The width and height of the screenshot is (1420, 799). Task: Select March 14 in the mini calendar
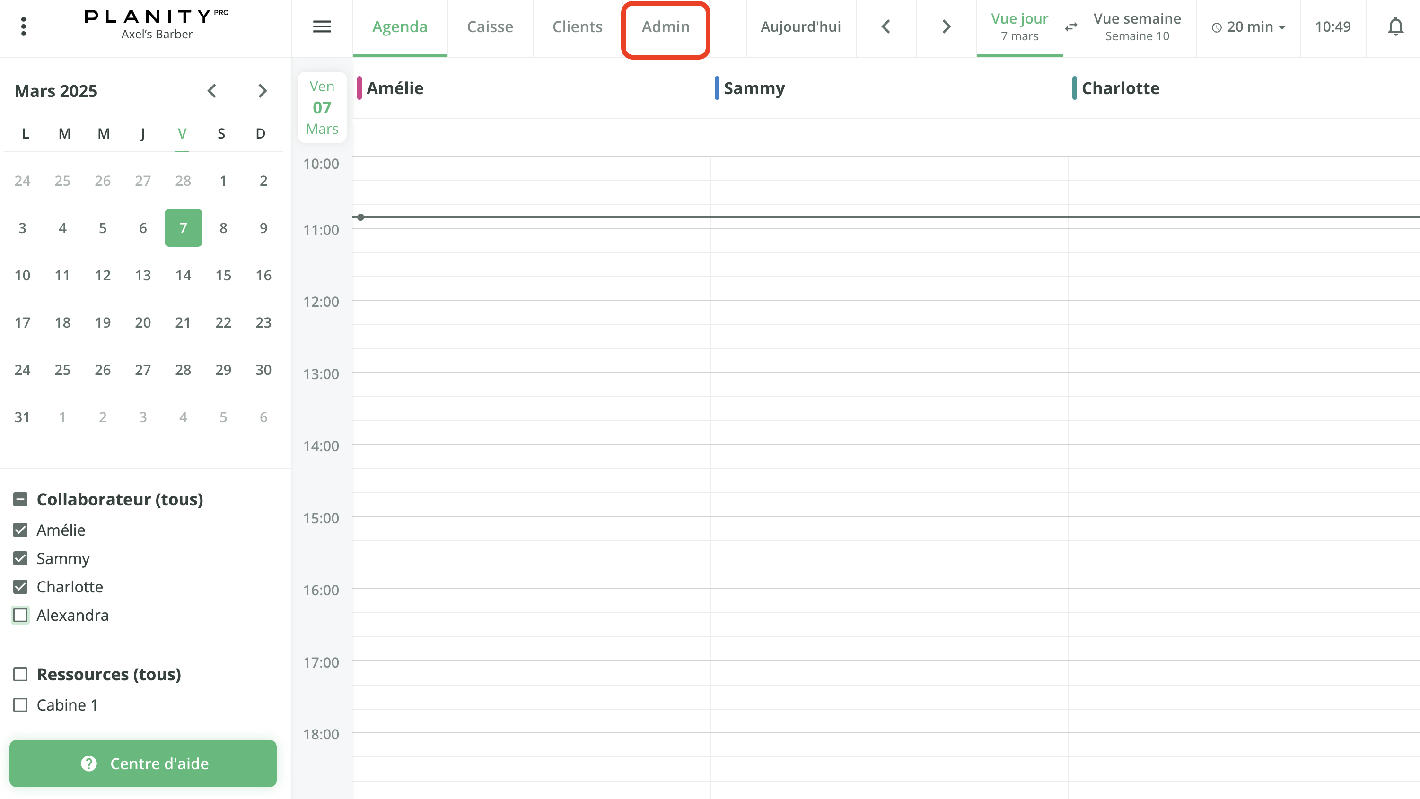coord(183,275)
